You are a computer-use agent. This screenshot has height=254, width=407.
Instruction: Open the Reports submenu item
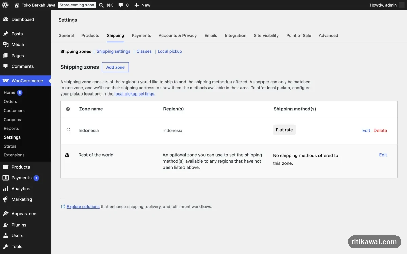(11, 128)
